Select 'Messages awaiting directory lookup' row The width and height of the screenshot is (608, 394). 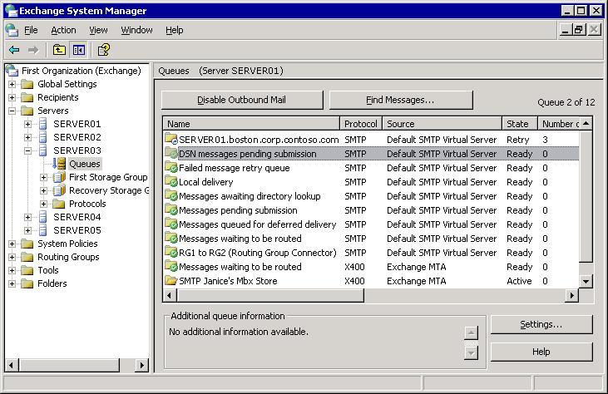[372, 196]
